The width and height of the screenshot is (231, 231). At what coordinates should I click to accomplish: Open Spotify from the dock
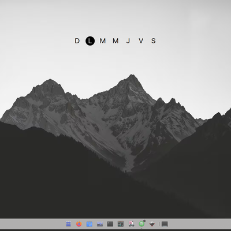point(141,224)
